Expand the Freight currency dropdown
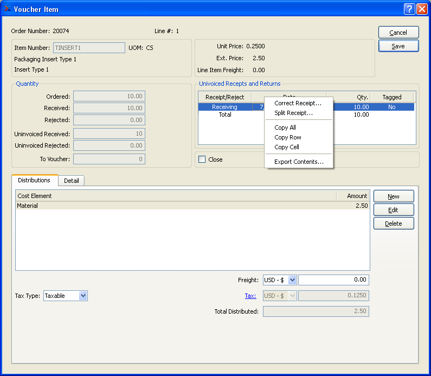Viewport: 431px width, 376px height. (x=292, y=280)
